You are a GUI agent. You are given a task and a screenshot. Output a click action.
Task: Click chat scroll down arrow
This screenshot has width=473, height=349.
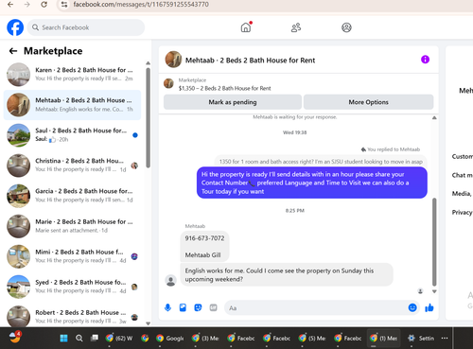tap(434, 291)
